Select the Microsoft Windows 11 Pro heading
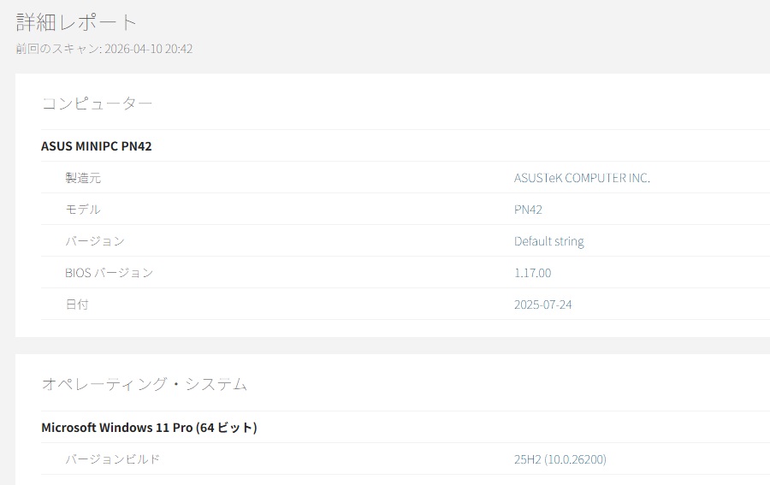Image resolution: width=770 pixels, height=485 pixels. [x=149, y=428]
